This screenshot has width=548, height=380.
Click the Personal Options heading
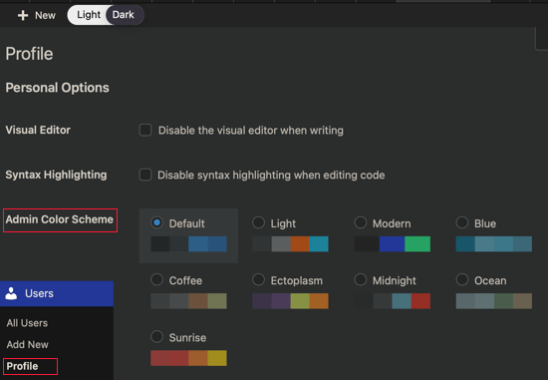58,88
